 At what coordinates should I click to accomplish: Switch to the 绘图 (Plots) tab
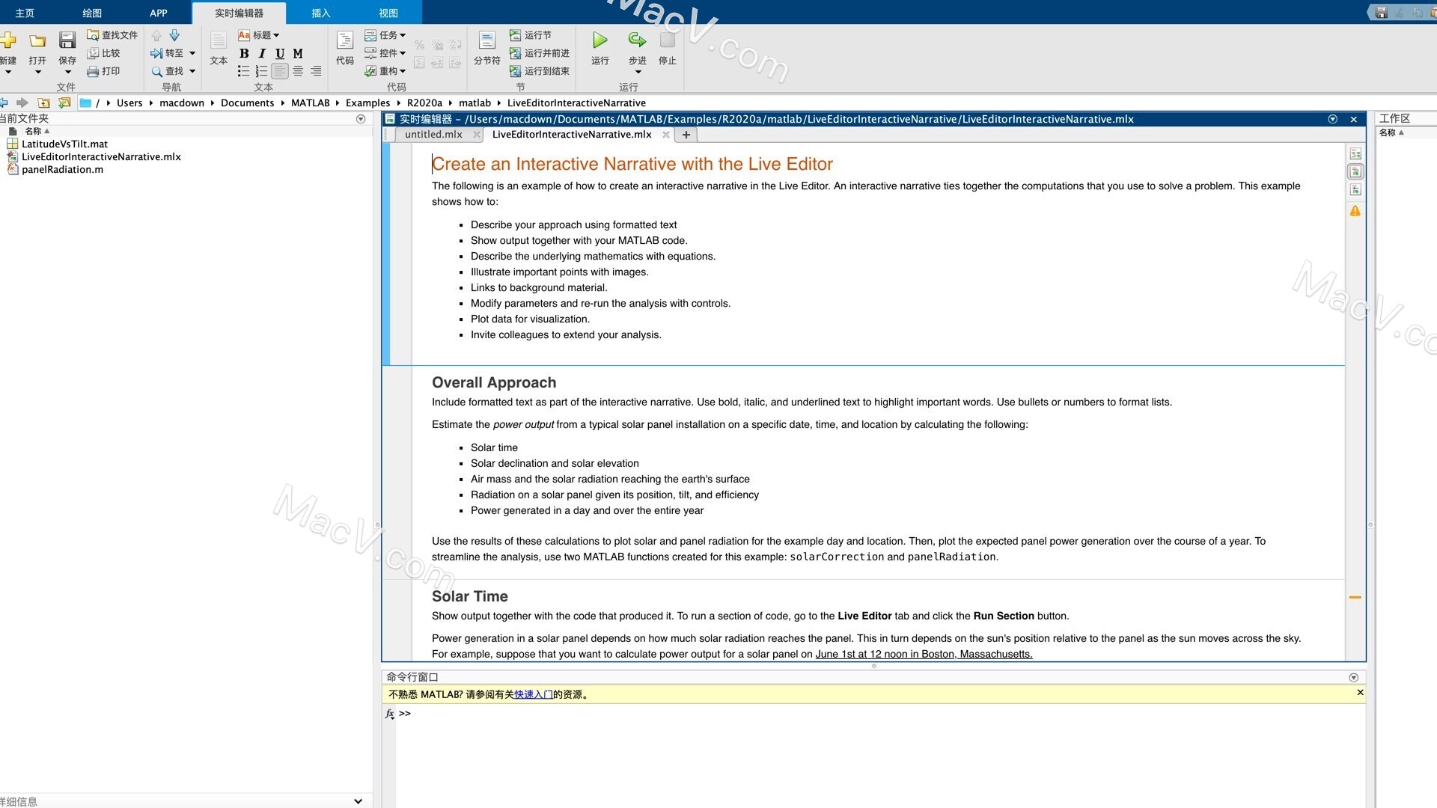pyautogui.click(x=92, y=13)
